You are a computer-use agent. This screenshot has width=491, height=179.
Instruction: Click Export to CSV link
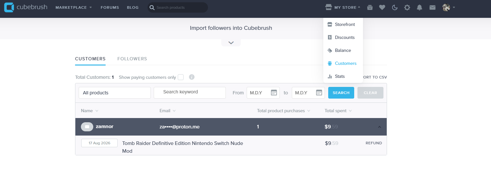[375, 77]
